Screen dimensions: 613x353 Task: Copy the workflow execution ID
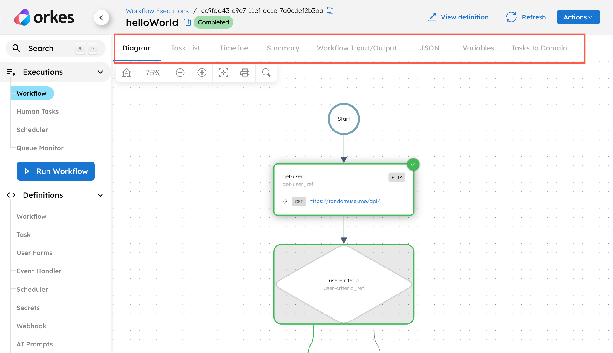(x=330, y=11)
